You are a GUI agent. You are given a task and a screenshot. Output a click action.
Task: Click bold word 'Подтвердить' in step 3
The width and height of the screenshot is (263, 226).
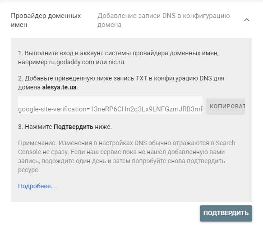pos(73,127)
